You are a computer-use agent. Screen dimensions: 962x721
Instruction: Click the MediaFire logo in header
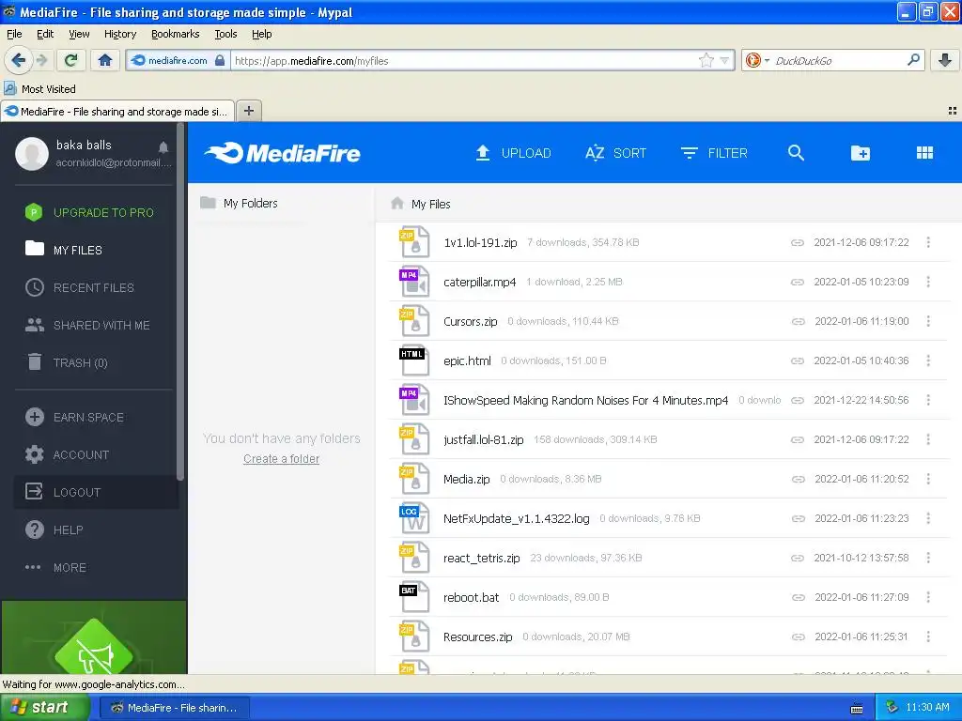tap(282, 153)
